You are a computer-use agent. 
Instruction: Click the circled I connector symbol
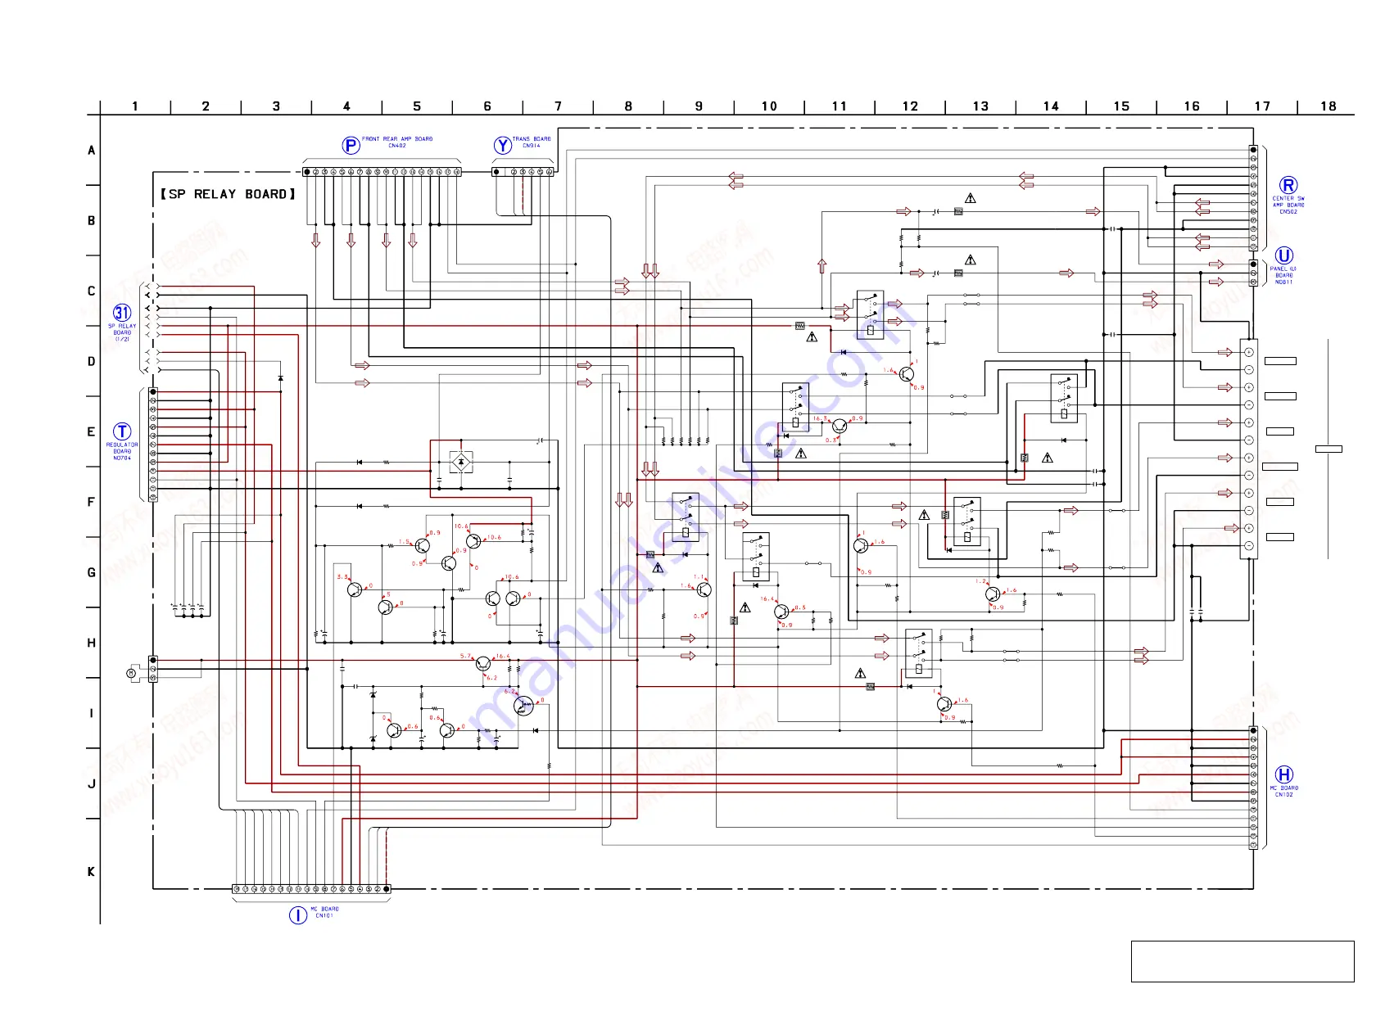298,915
